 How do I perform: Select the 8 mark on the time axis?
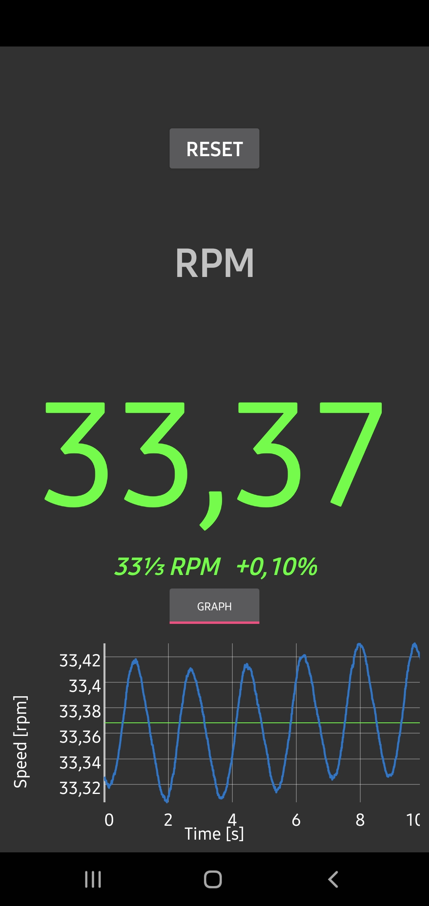tap(360, 820)
